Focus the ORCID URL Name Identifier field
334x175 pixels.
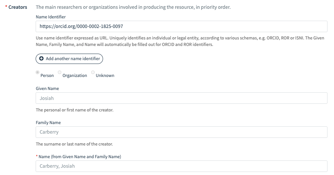pos(181,26)
